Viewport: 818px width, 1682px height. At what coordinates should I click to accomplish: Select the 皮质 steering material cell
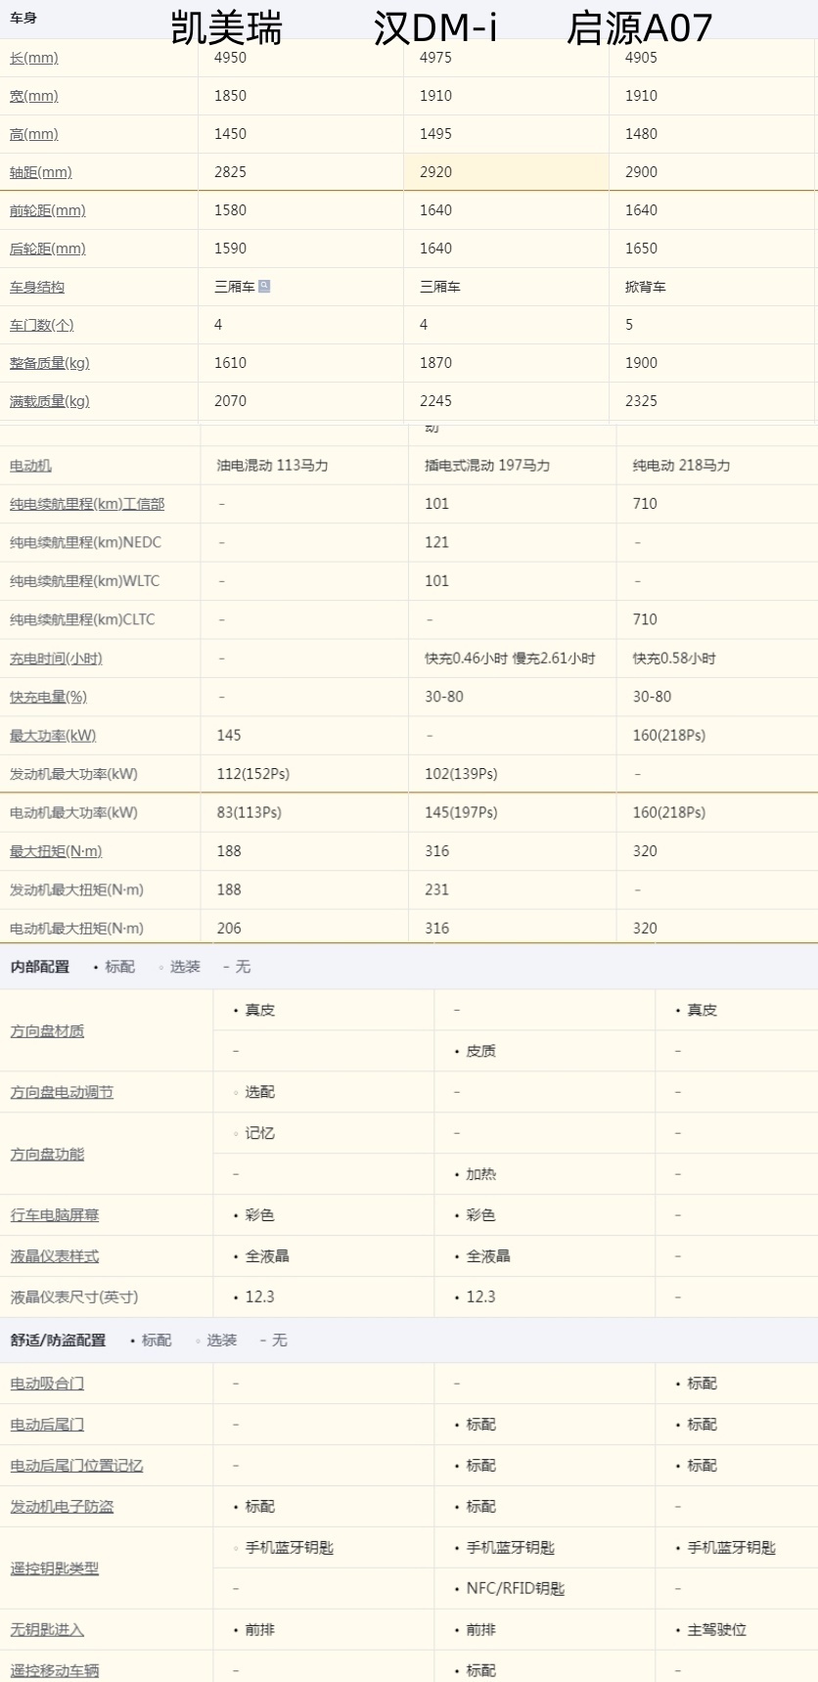480,1051
